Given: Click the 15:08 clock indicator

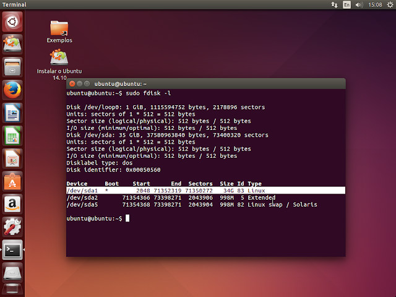Looking at the screenshot, I should coord(375,4).
